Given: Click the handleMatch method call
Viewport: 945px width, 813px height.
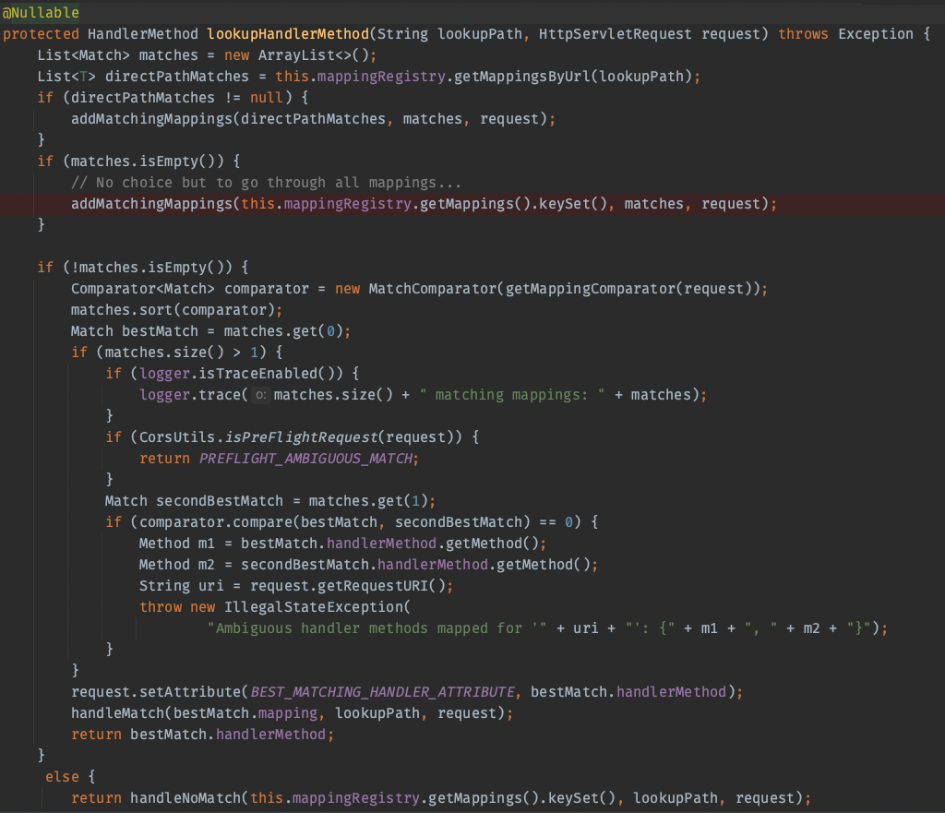Looking at the screenshot, I should point(117,713).
